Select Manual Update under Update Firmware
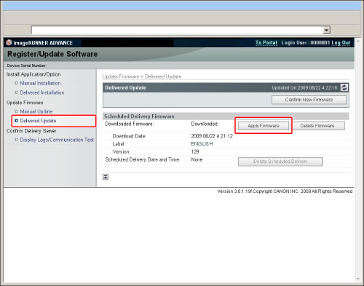This screenshot has height=286, width=364. coord(36,111)
